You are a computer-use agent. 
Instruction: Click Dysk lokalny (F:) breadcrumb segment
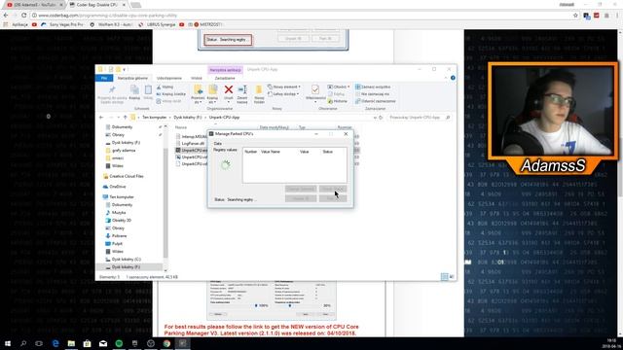click(188, 118)
